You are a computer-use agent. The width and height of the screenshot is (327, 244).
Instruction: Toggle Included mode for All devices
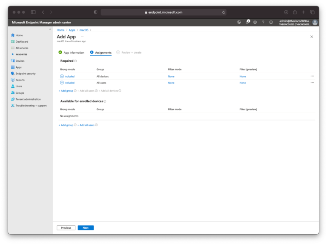click(x=67, y=76)
